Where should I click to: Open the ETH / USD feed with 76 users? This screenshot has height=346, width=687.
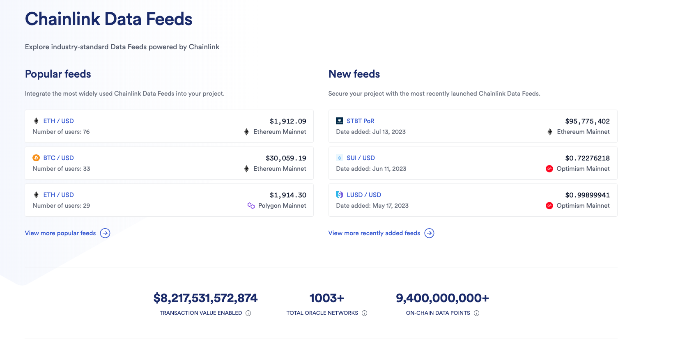click(58, 121)
